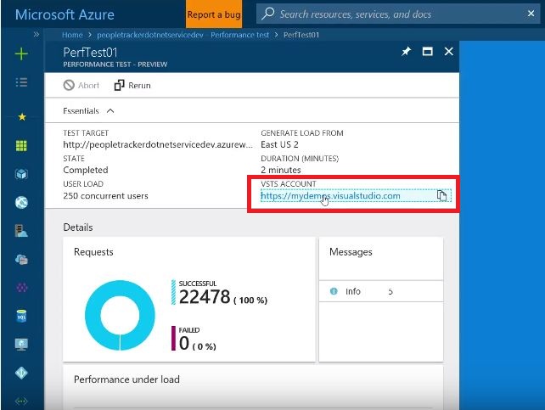Viewport: 545px width, 410px height.
Task: Click the green angle brackets sidebar icon
Action: tap(21, 401)
